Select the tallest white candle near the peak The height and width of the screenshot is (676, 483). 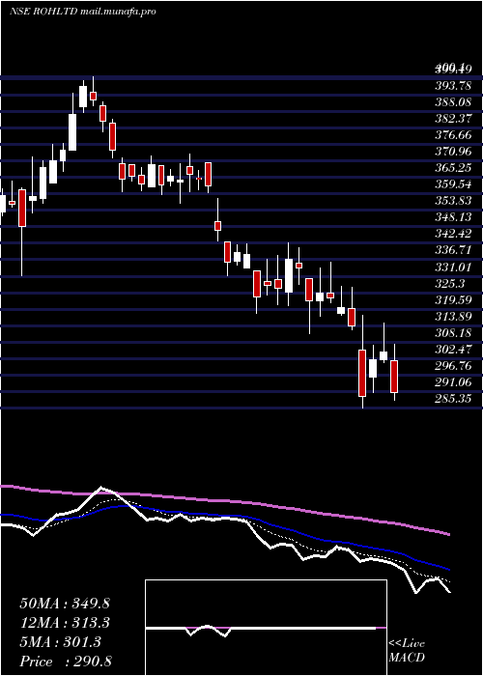coord(72,132)
